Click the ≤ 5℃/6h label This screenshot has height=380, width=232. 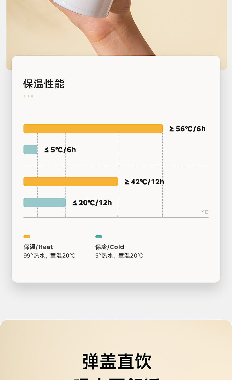pos(60,150)
